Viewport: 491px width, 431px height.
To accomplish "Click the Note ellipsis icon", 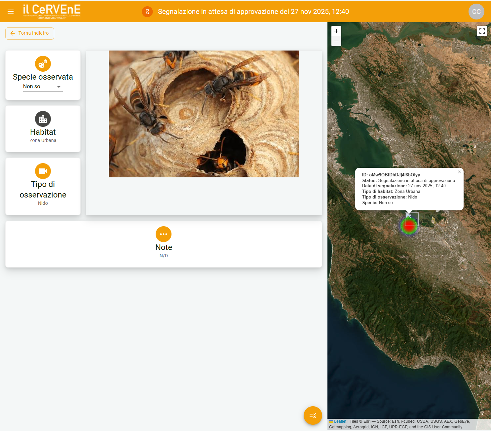I will pyautogui.click(x=164, y=234).
